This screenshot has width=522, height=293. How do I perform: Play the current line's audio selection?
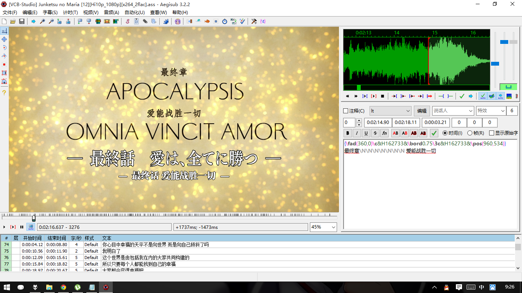coord(374,96)
